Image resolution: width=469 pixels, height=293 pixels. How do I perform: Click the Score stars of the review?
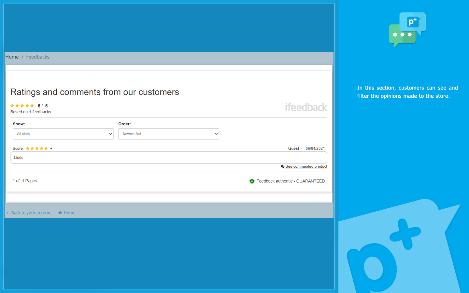(37, 148)
